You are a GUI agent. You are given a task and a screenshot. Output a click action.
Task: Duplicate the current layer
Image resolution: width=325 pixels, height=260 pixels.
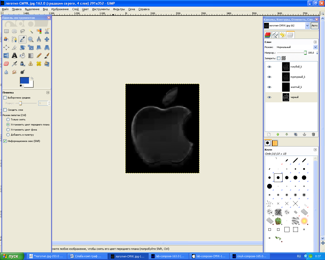[x=296, y=135]
